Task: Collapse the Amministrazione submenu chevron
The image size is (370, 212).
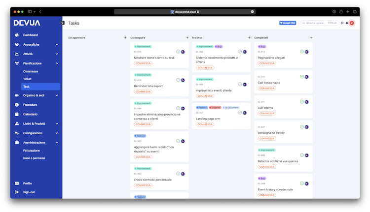Action: [57, 142]
